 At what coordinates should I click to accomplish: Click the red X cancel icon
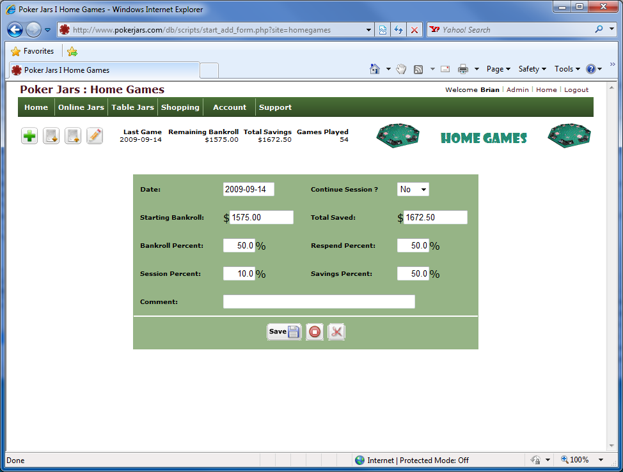(336, 331)
